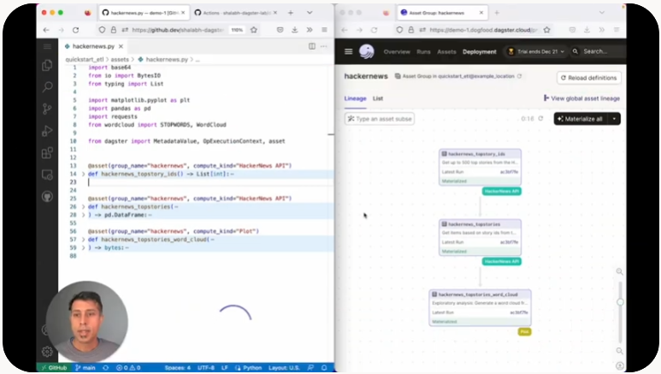Expand the folded bytes return line
Viewport: 661px width, 374px height.
click(x=83, y=248)
